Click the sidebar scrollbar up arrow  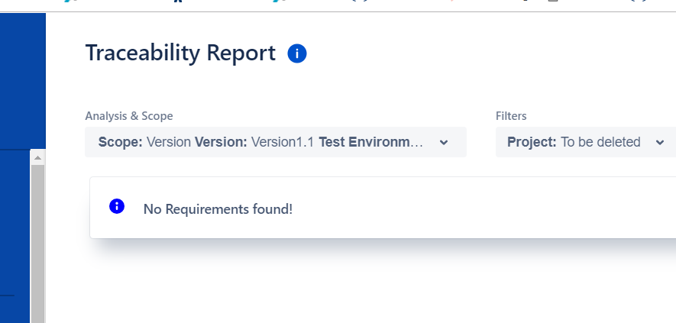pyautogui.click(x=37, y=158)
